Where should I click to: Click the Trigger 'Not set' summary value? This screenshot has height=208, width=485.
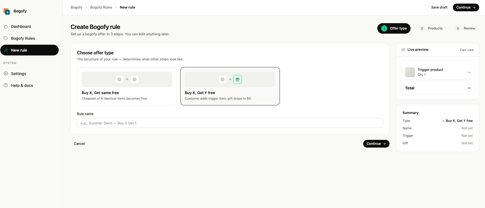(467, 136)
